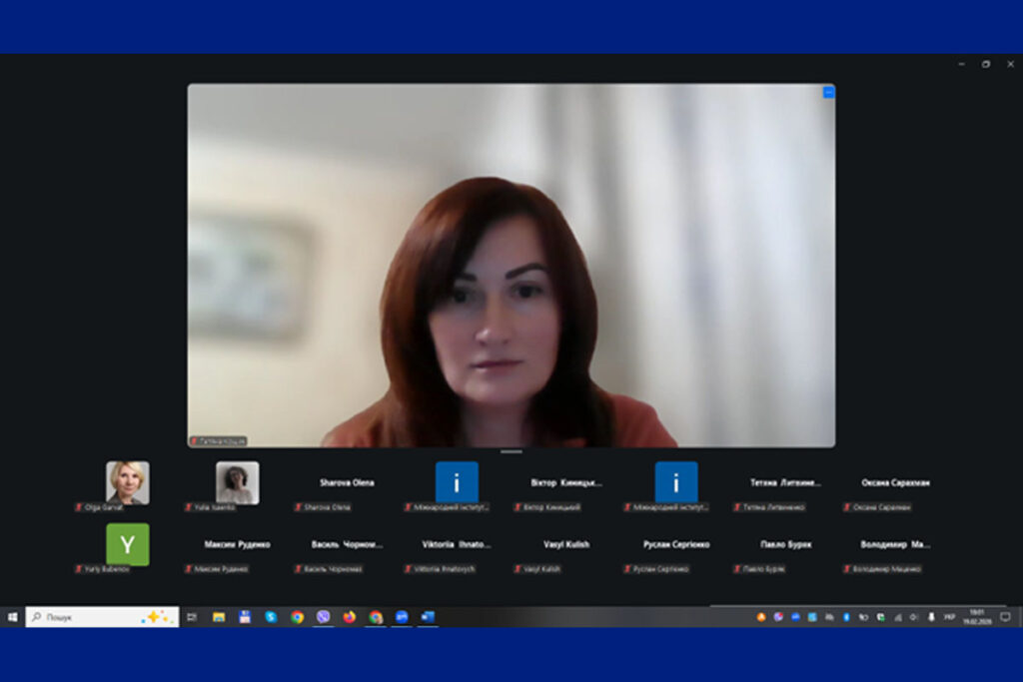Open the Windows notification center
Screen dimensions: 1023x682
[1005, 617]
